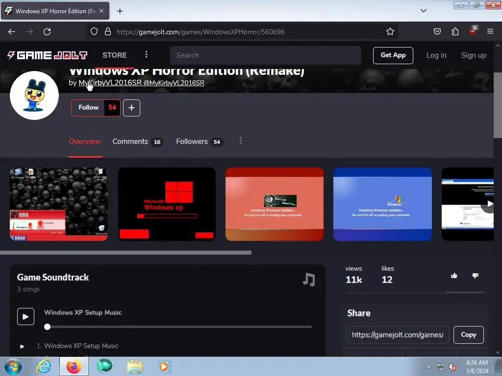Viewport: 502px width, 376px height.
Task: Go back to the previous page
Action: (x=12, y=32)
